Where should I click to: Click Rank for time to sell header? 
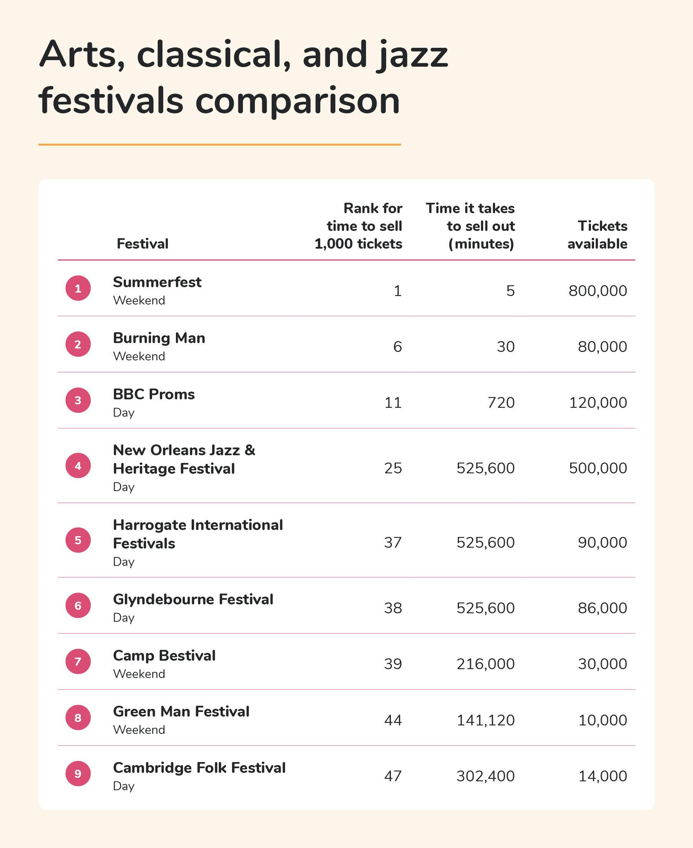[x=358, y=226]
